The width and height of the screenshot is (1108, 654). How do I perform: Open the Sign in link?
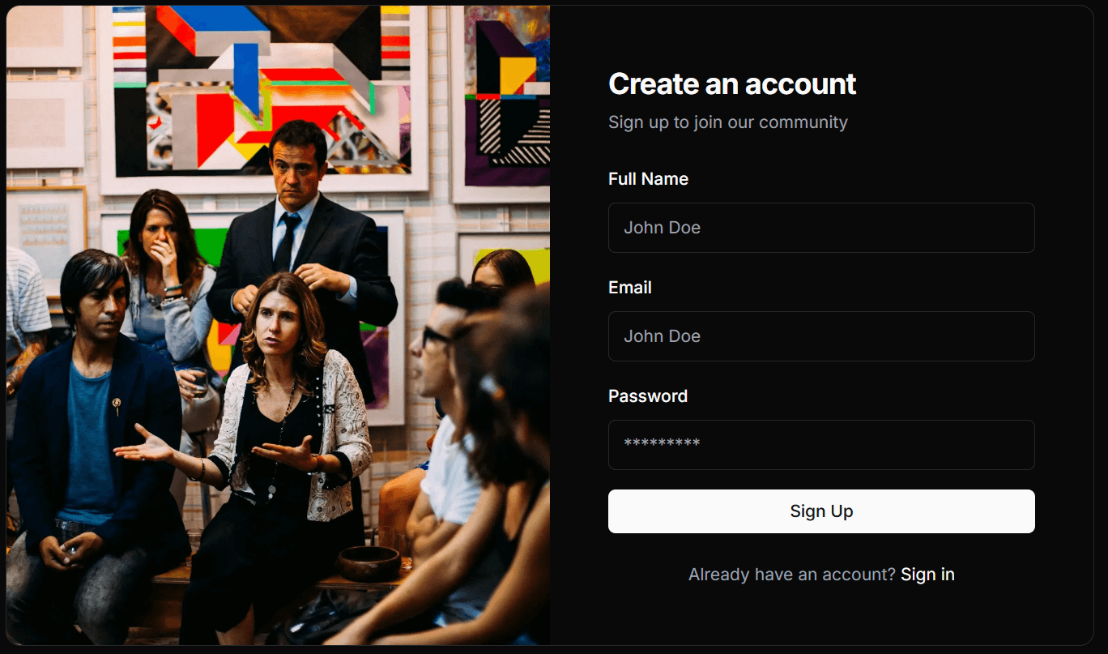pyautogui.click(x=927, y=575)
